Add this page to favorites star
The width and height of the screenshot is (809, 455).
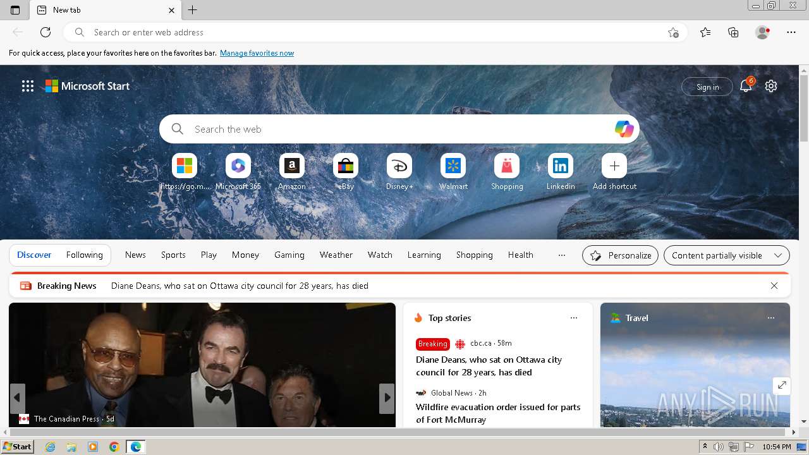673,32
